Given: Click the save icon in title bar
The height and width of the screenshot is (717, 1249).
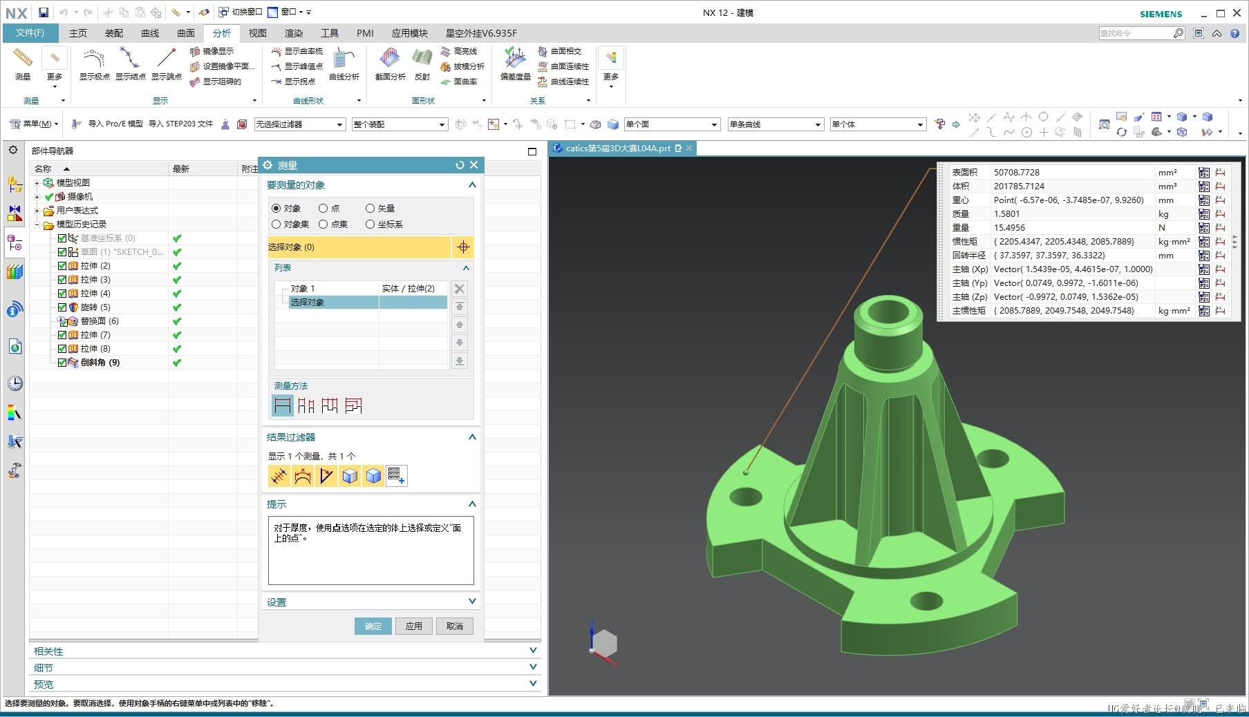Looking at the screenshot, I should pyautogui.click(x=44, y=12).
